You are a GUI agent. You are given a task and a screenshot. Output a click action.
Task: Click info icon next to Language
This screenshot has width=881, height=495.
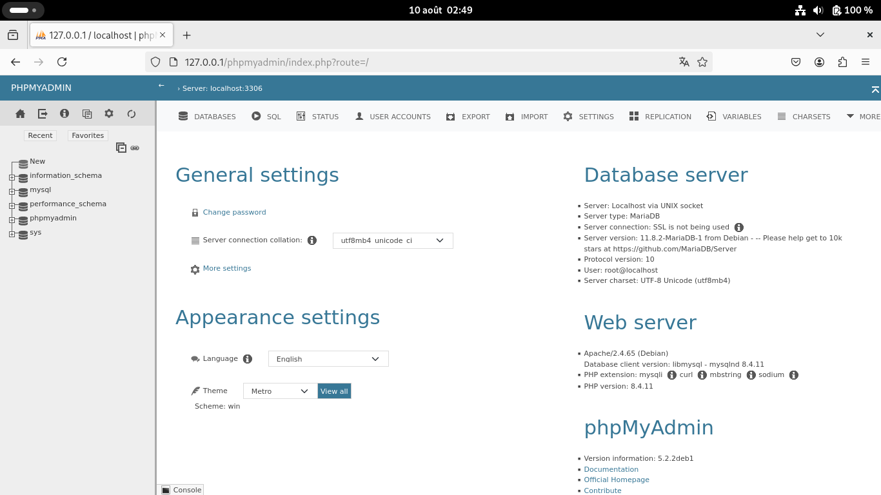click(x=247, y=359)
